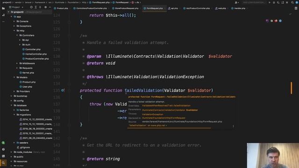Viewport: 299px width, 168px height.
Task: Expand the Api folder
Action: pyautogui.click(x=20, y=40)
